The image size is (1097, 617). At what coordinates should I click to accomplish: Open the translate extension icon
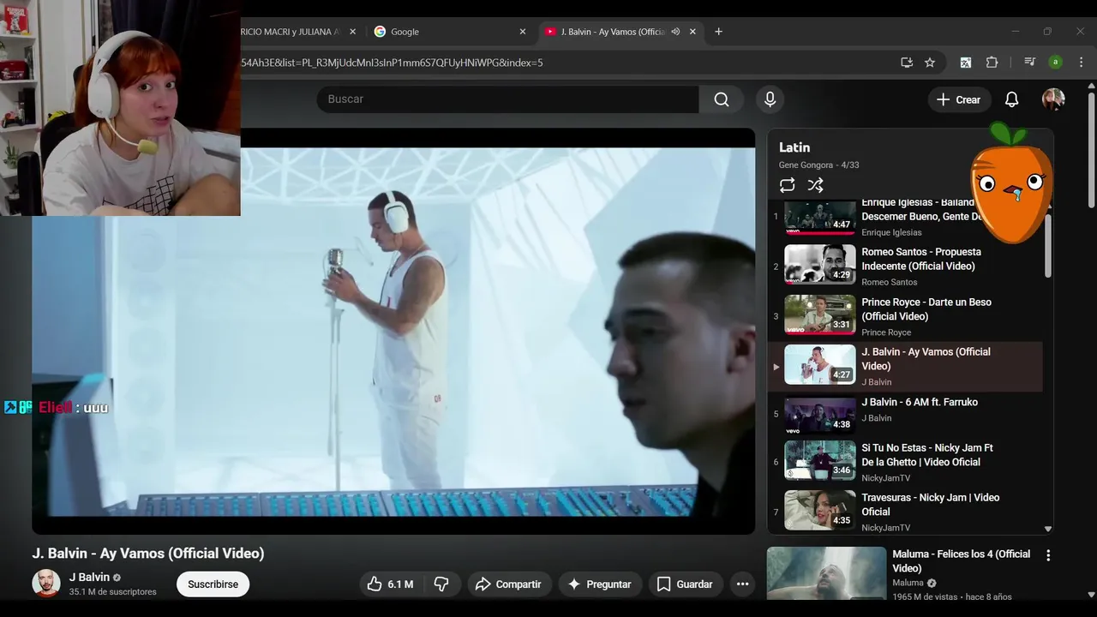(x=966, y=63)
